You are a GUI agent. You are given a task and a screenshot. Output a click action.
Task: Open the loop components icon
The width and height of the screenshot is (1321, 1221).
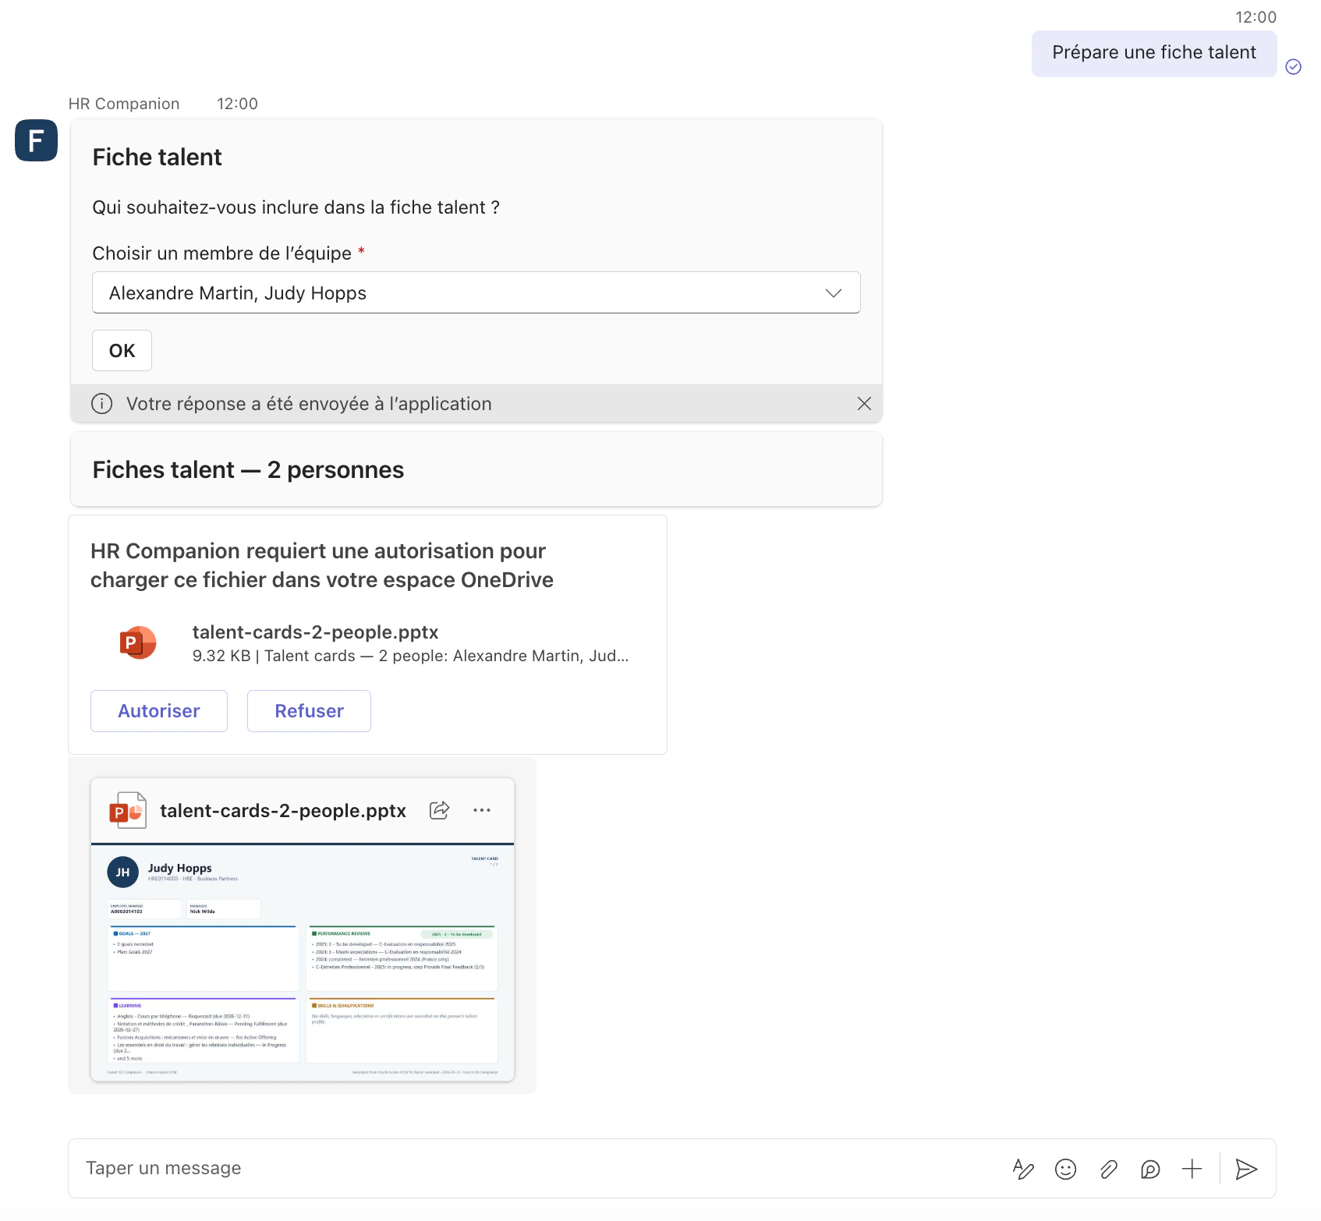(1150, 1169)
